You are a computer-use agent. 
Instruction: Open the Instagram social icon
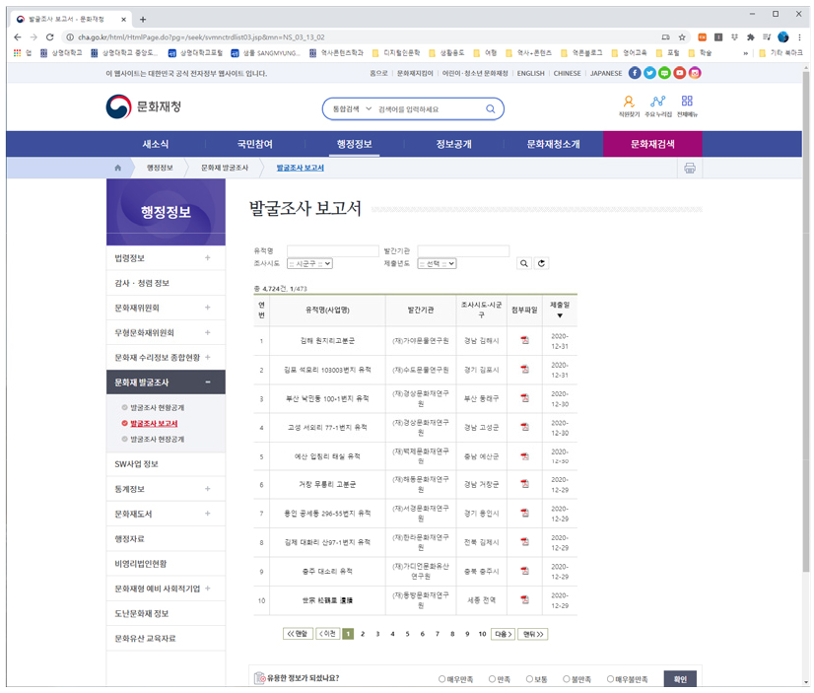[x=695, y=73]
